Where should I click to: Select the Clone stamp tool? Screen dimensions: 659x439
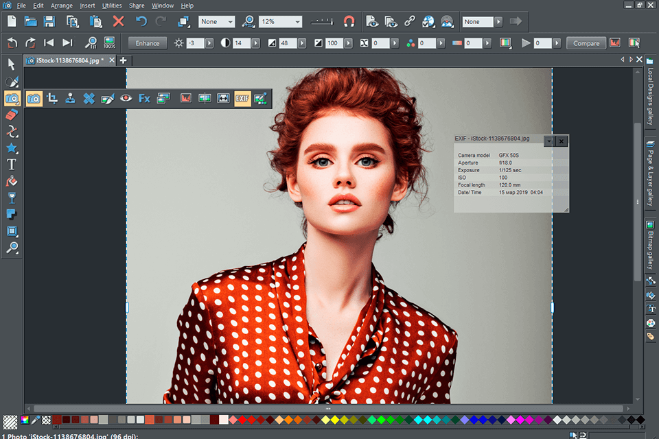click(70, 99)
